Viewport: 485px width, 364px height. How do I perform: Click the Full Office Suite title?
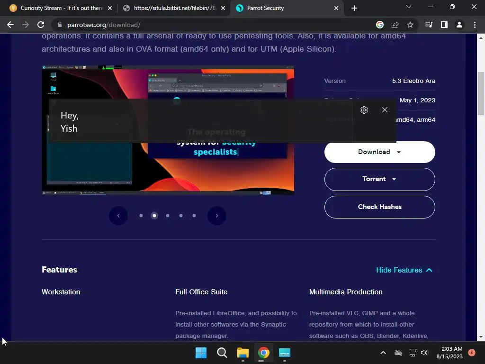(x=201, y=292)
